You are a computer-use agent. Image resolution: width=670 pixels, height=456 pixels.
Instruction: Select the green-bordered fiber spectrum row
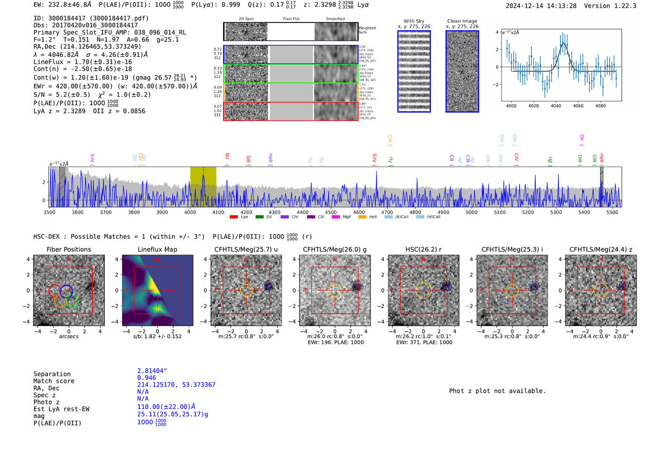point(291,74)
